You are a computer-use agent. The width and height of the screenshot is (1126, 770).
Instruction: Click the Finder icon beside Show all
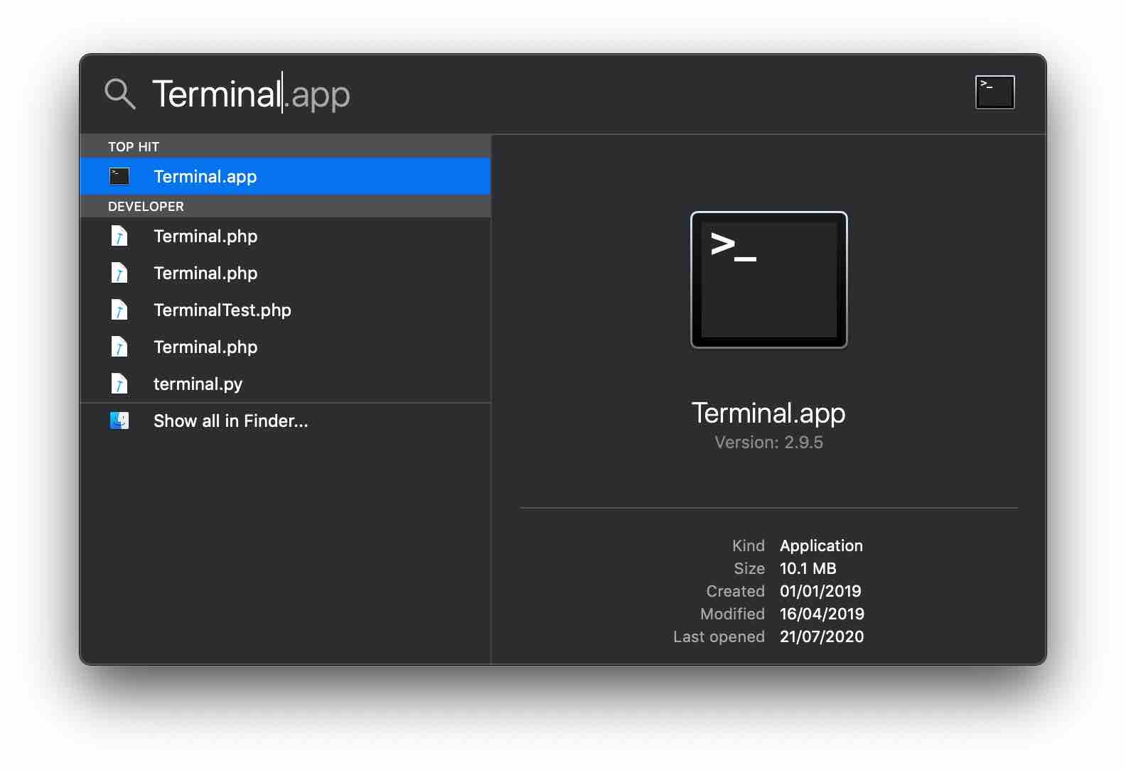tap(119, 421)
